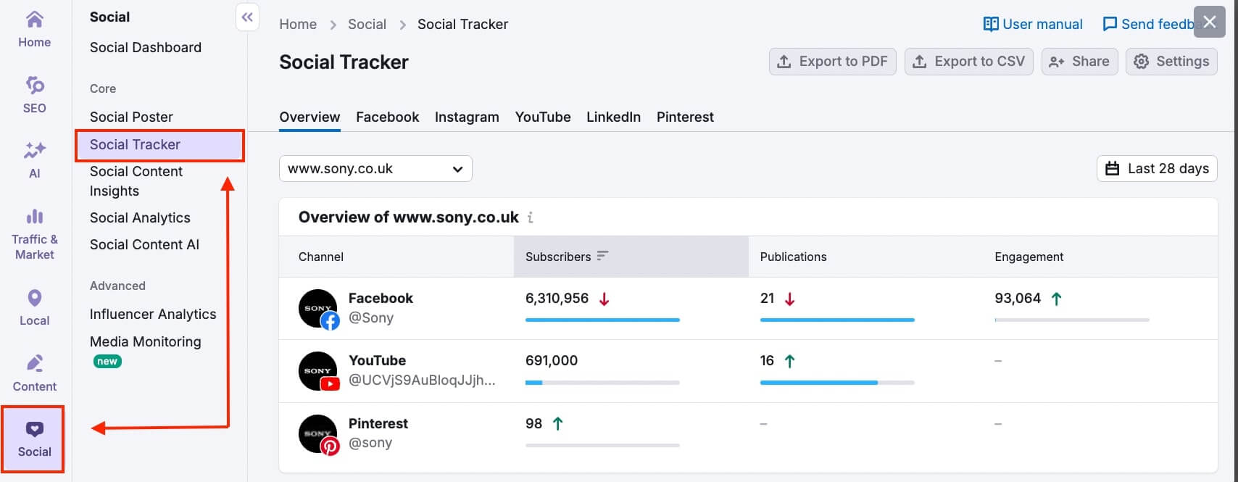
Task: Open Social Poster in sidebar
Action: pos(131,117)
